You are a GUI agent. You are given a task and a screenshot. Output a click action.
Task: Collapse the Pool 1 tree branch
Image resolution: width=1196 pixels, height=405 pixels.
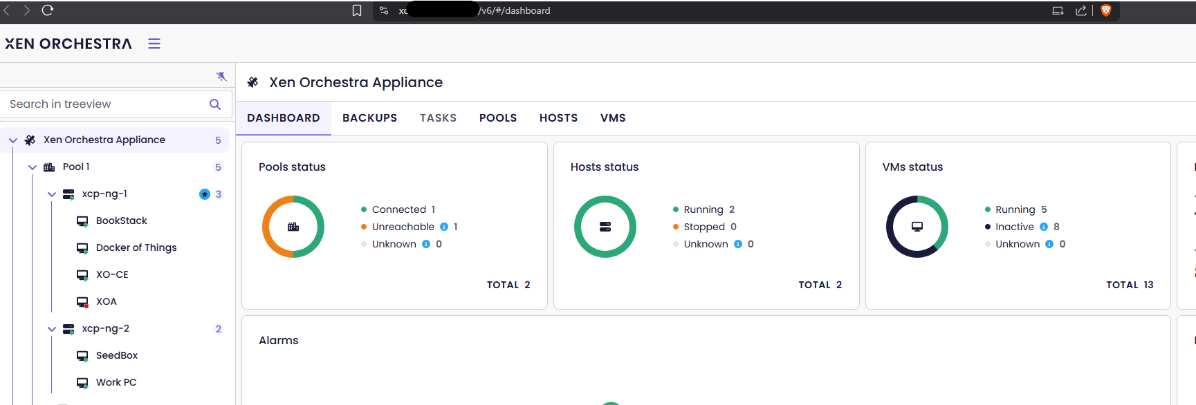tap(33, 167)
